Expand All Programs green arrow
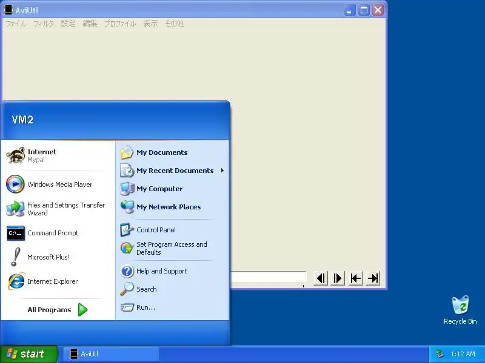Viewport: 485px width, 363px height. [x=82, y=310]
